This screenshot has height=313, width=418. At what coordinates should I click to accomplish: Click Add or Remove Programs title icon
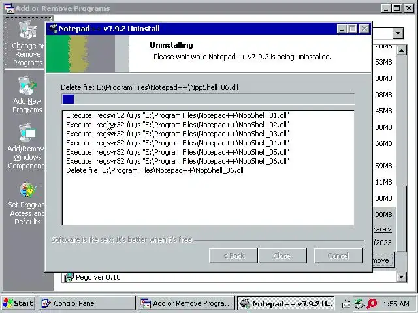pyautogui.click(x=9, y=8)
